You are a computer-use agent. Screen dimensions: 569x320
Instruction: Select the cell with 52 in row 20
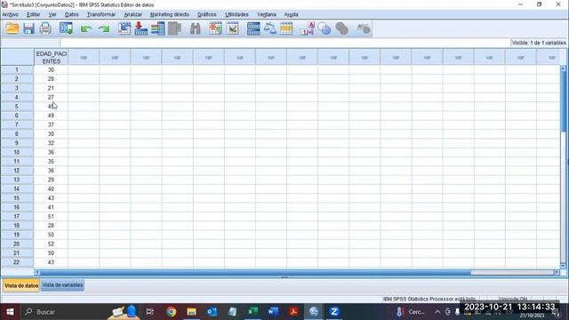coord(52,244)
